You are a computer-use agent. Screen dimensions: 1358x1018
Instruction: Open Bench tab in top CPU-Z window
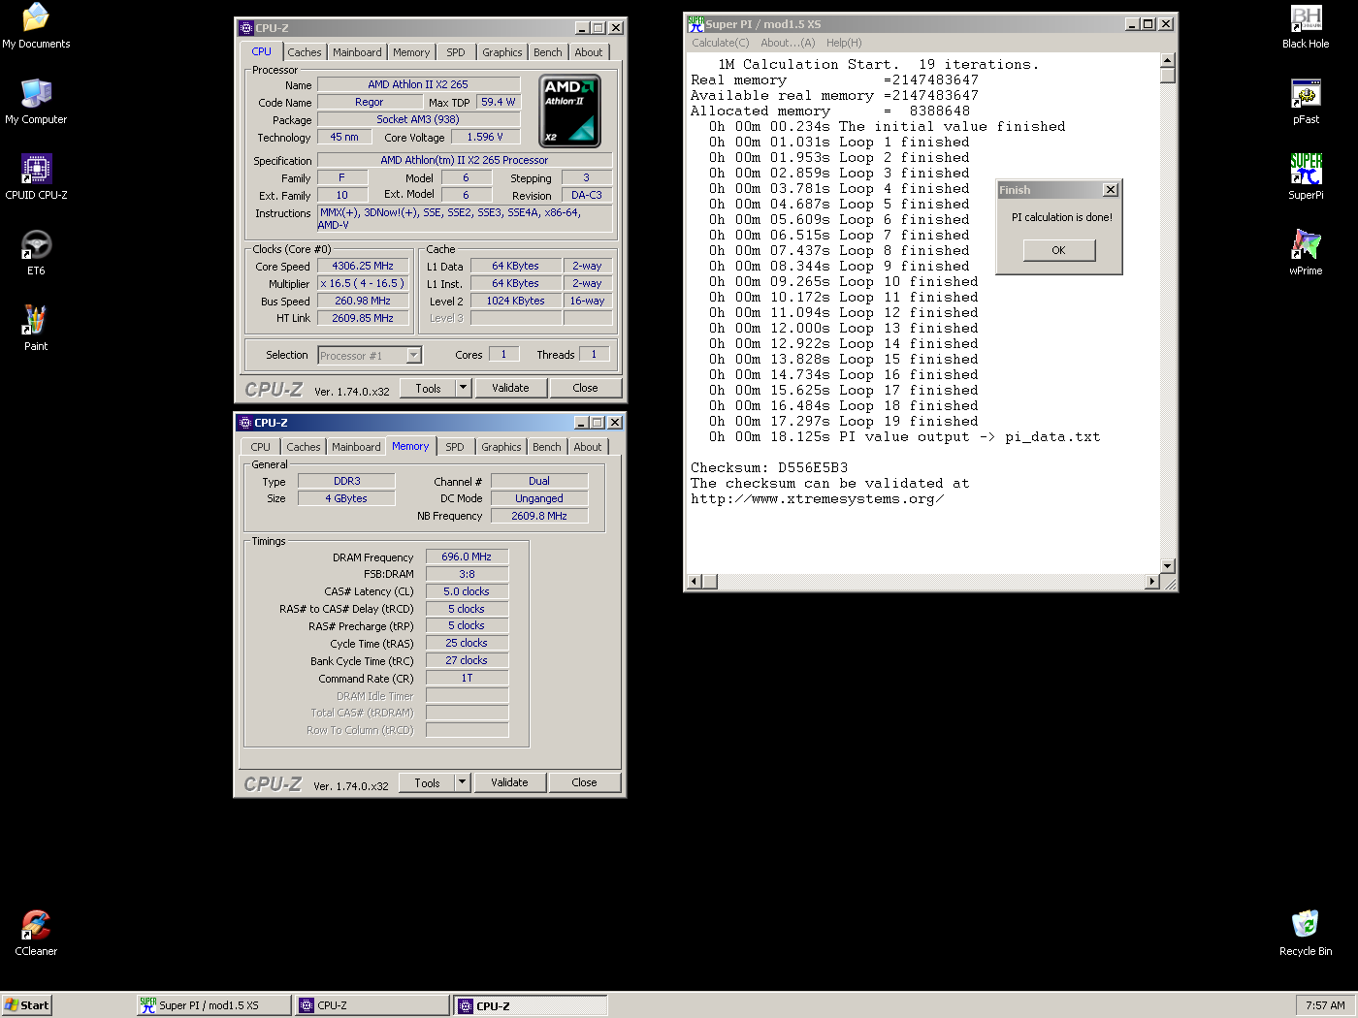click(x=548, y=52)
